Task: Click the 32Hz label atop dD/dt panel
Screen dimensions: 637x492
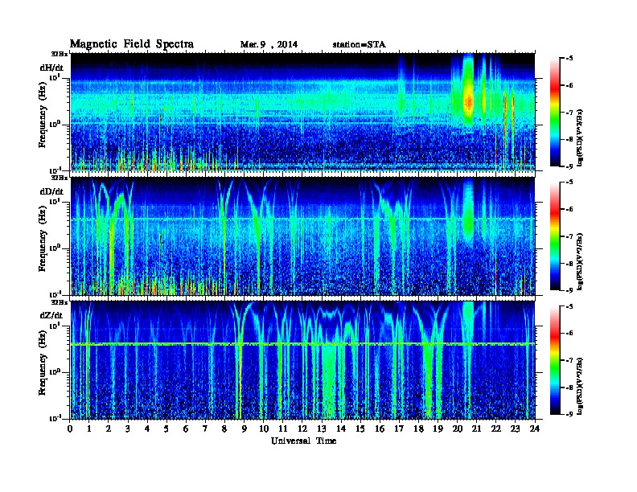Action: [60, 178]
